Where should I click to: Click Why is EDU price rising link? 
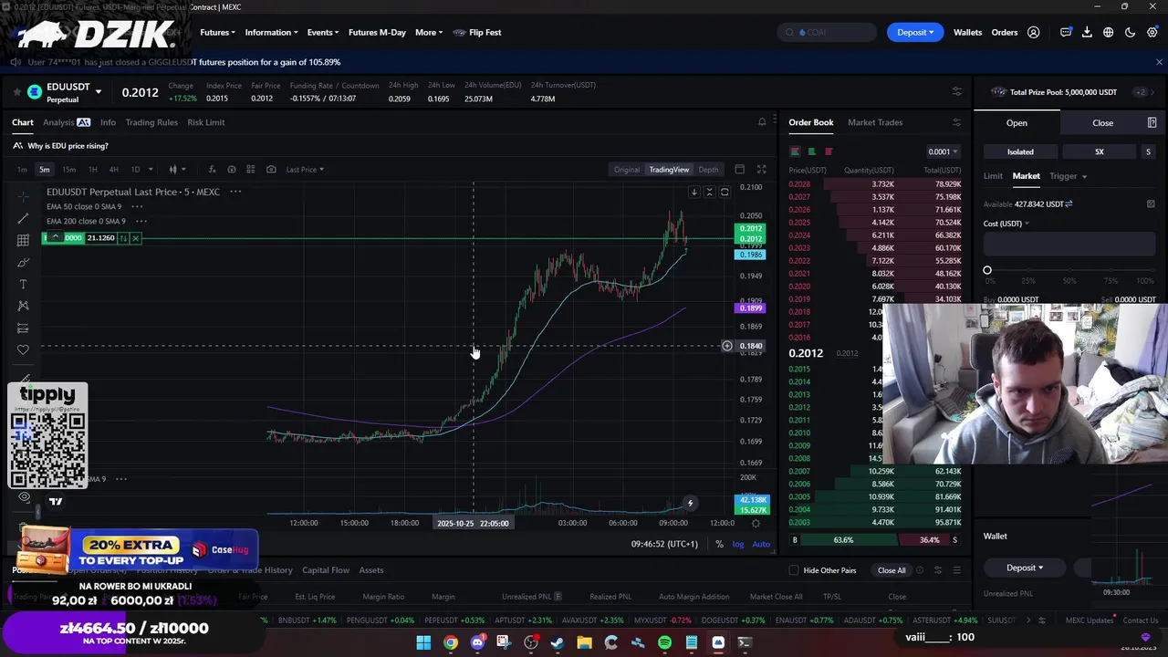(68, 146)
